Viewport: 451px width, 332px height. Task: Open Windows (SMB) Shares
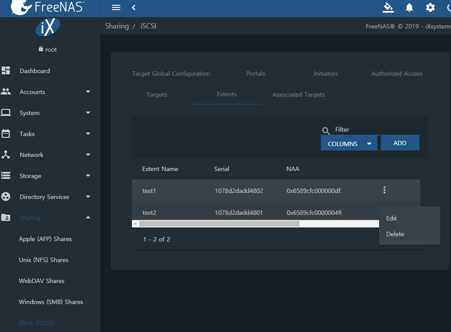pyautogui.click(x=51, y=301)
